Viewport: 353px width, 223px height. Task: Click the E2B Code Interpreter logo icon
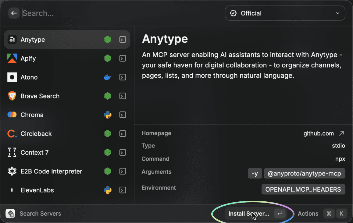point(12,171)
